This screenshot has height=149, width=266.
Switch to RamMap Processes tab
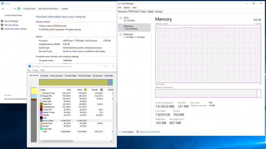click(x=44, y=76)
